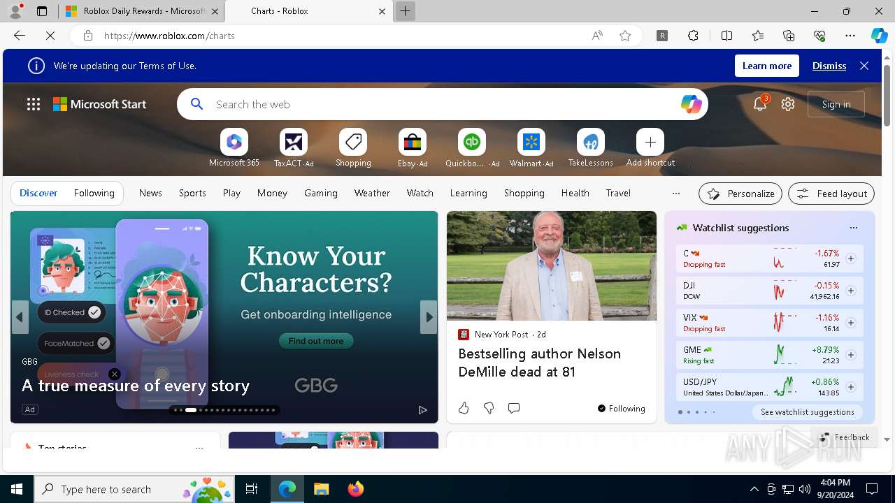Expand more categories ellipsis in nav bar
The image size is (895, 503).
click(x=675, y=194)
